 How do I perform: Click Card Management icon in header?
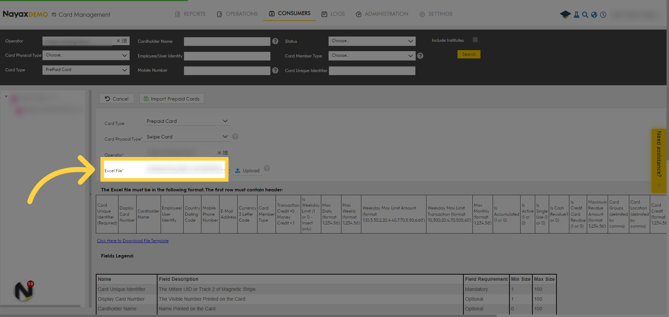pos(54,15)
